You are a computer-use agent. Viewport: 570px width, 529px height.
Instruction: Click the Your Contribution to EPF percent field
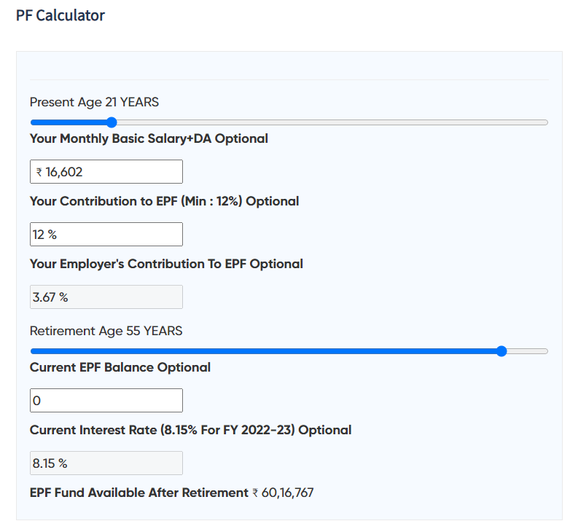point(106,235)
